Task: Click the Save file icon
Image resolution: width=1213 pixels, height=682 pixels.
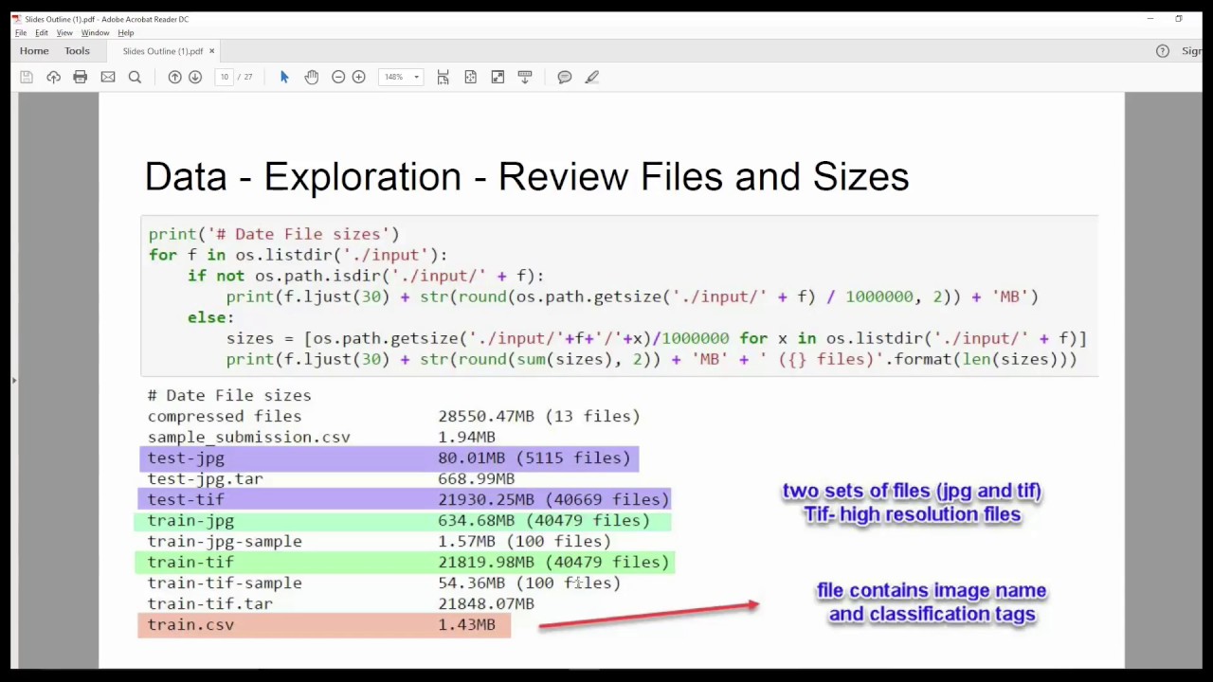Action: tap(27, 77)
